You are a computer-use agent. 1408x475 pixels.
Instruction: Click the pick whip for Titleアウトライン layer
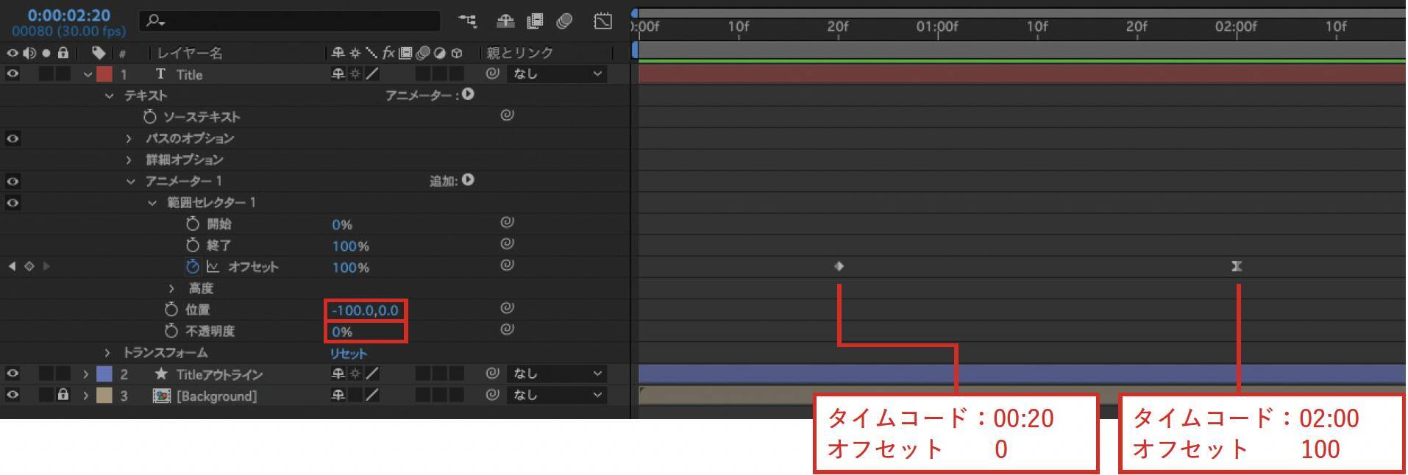click(x=492, y=374)
